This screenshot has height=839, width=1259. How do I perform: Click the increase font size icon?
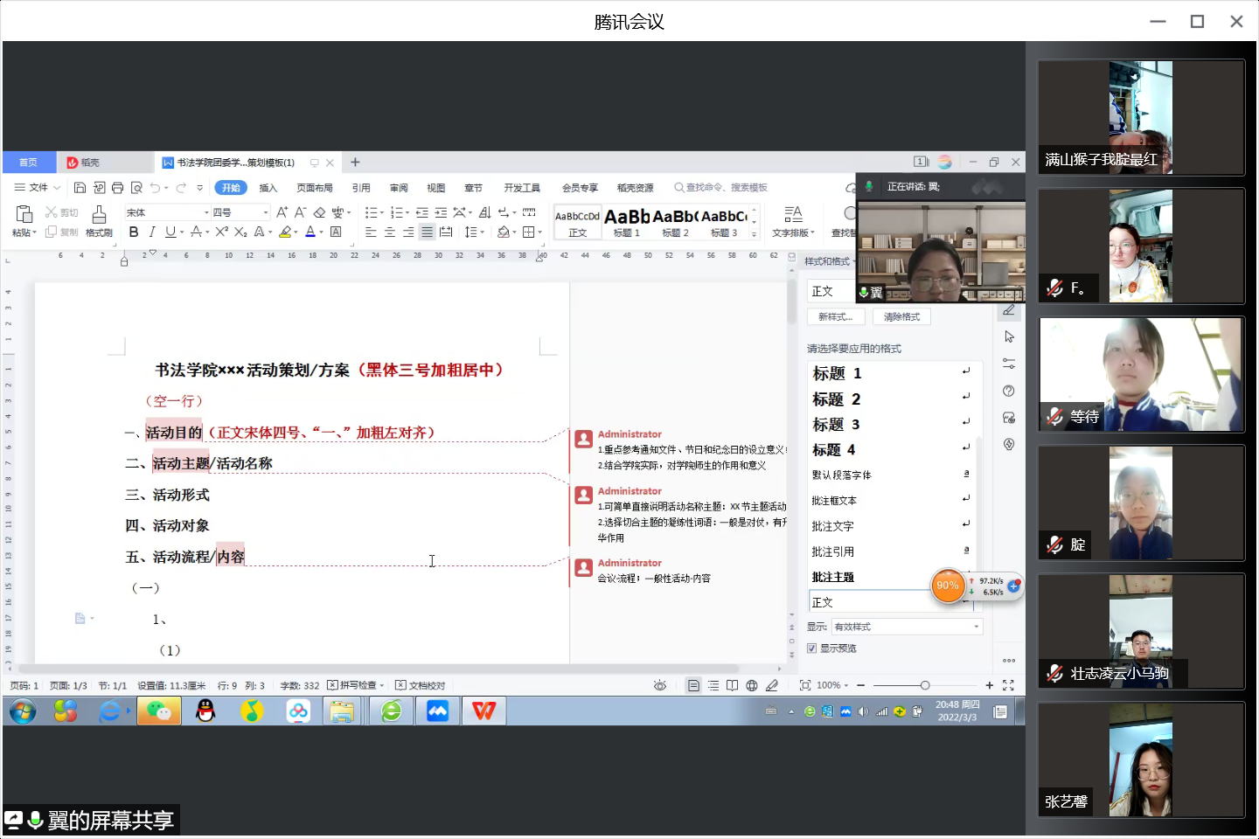click(x=282, y=212)
